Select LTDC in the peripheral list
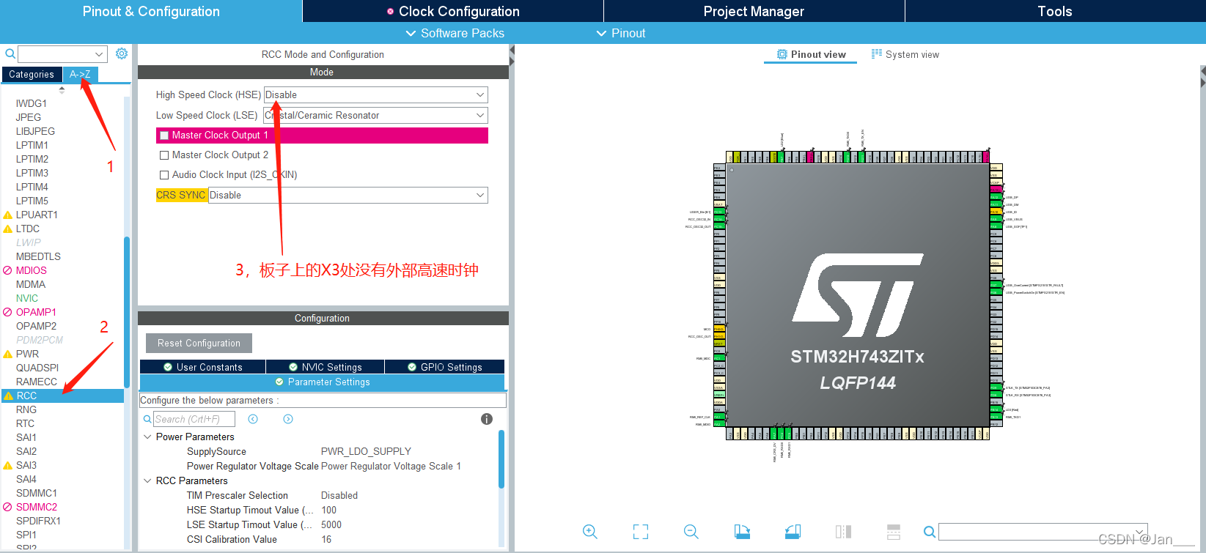Viewport: 1206px width, 553px height. (x=28, y=229)
